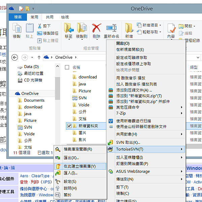The image size is (202, 202).
Task: Expand the 新增項目 dropdown arrow
Action: (160, 25)
